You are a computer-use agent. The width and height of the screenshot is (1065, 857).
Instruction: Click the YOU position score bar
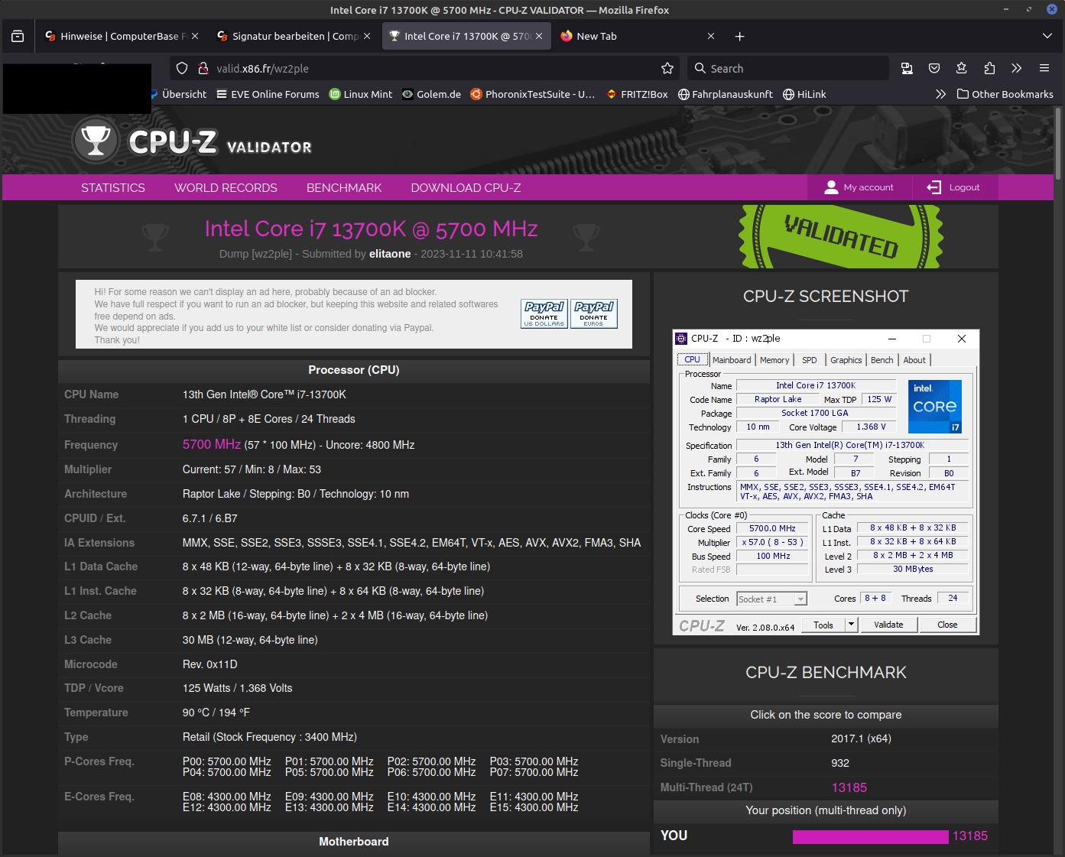[870, 837]
